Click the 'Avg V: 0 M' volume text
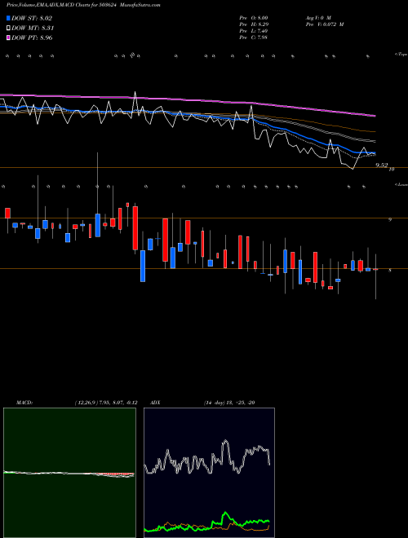 pyautogui.click(x=317, y=18)
